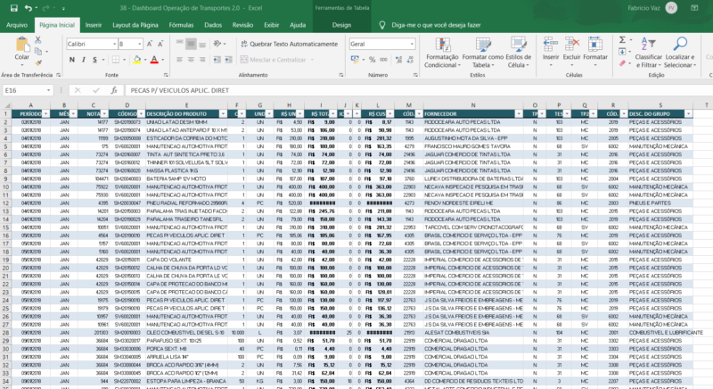Click the Save icon in title bar
The height and width of the screenshot is (389, 713).
(x=13, y=8)
